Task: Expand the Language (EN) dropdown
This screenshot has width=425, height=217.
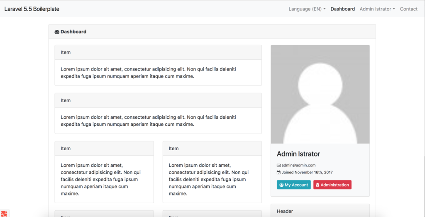Action: (307, 9)
